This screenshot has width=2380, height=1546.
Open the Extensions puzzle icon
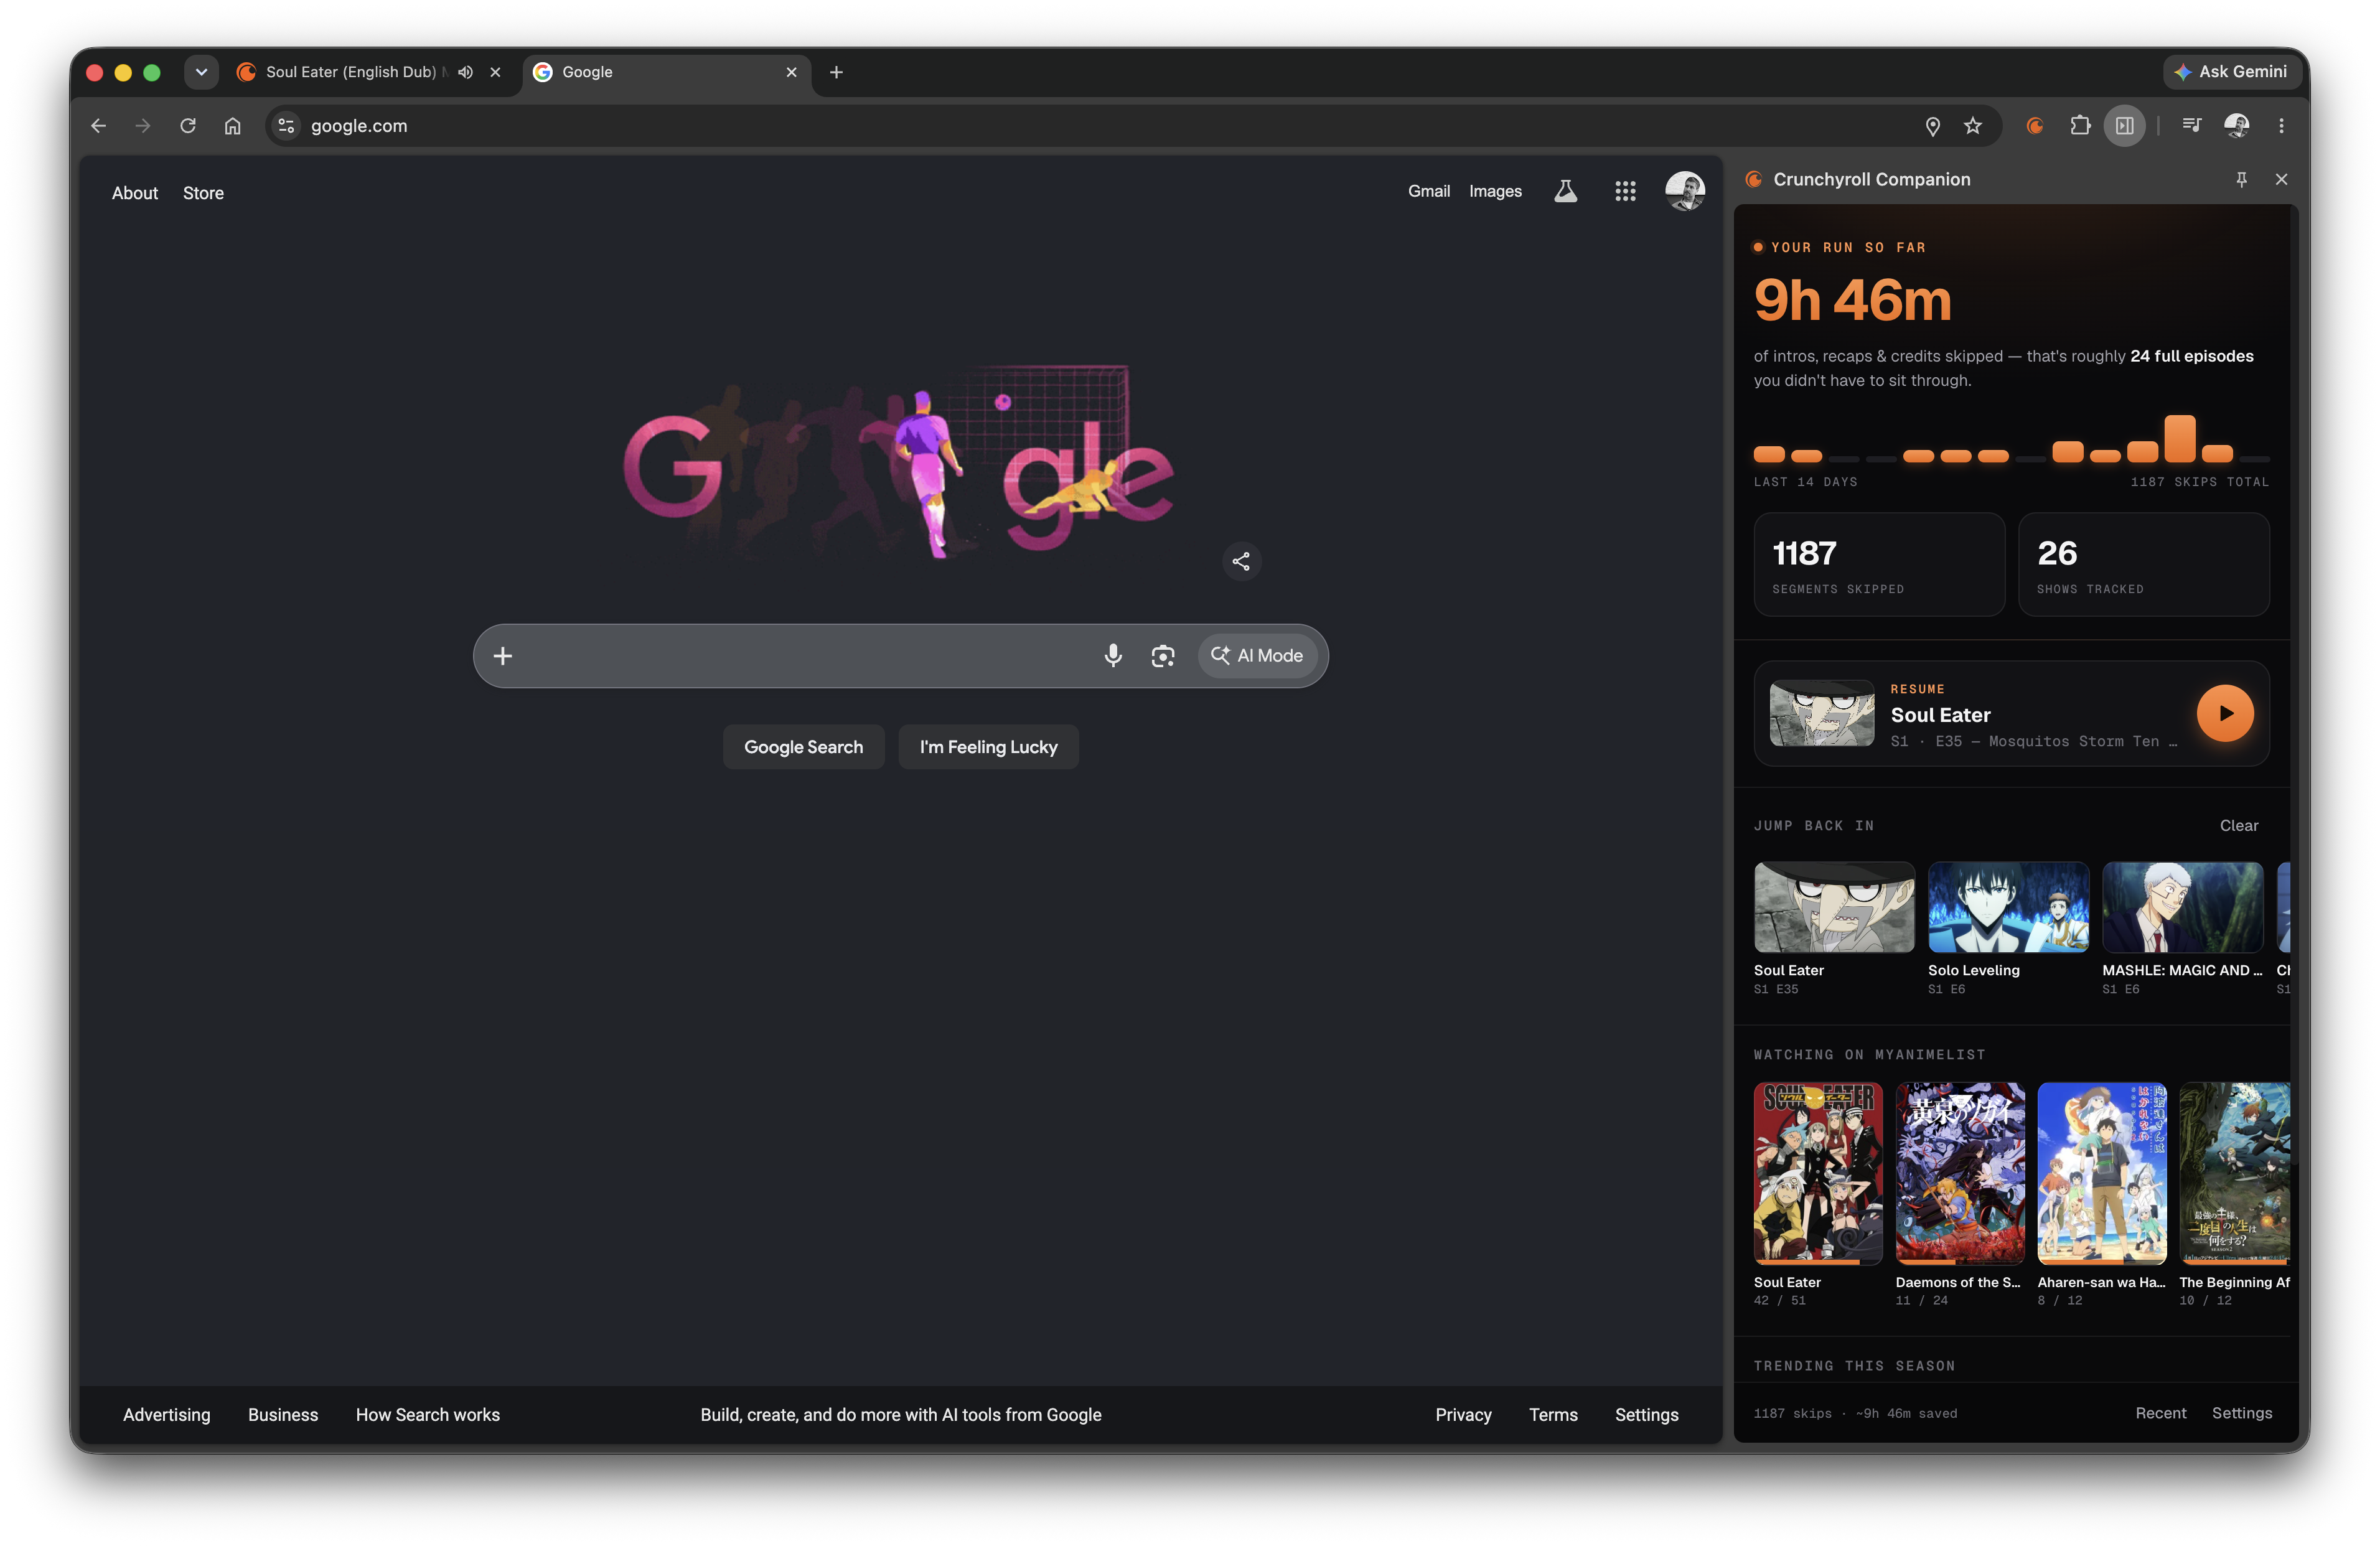[2080, 126]
